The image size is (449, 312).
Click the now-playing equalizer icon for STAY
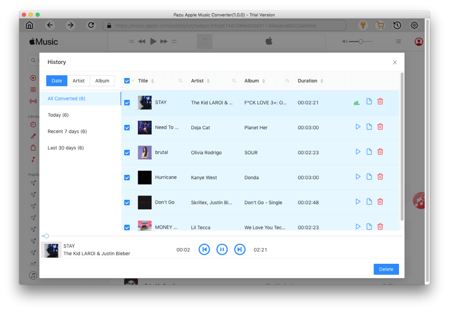pyautogui.click(x=356, y=103)
